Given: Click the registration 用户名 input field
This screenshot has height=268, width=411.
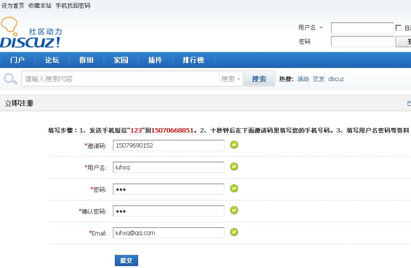Looking at the screenshot, I should click(169, 167).
